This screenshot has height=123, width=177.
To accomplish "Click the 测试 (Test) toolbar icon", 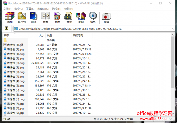I will coord(34,16).
